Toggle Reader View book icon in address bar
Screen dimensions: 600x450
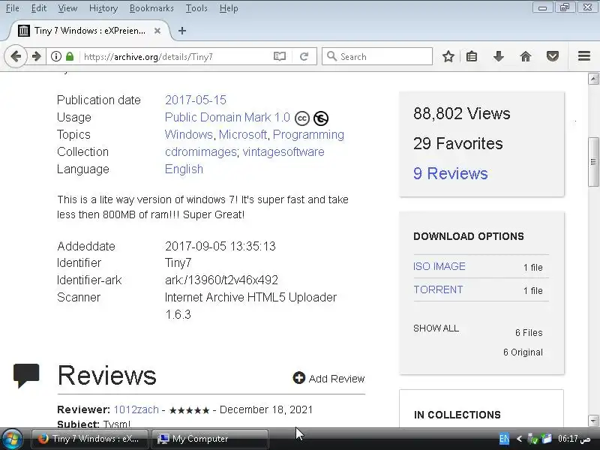click(280, 57)
